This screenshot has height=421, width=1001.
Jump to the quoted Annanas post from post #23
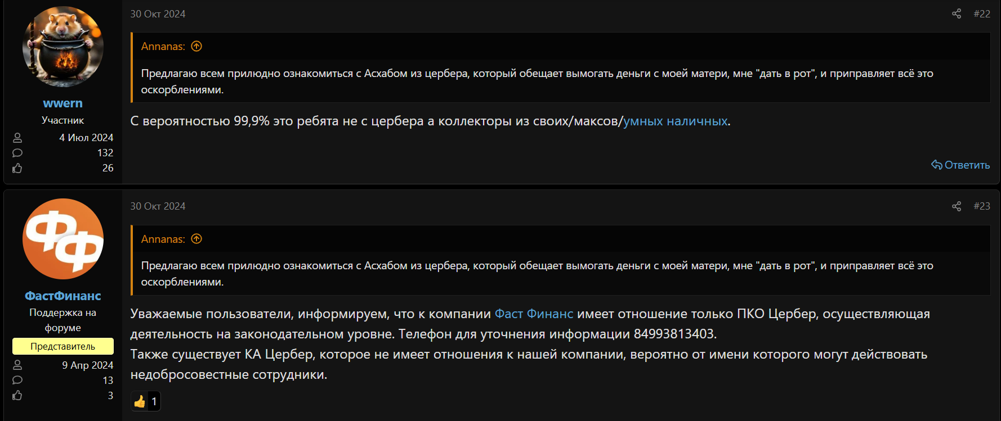coord(196,239)
